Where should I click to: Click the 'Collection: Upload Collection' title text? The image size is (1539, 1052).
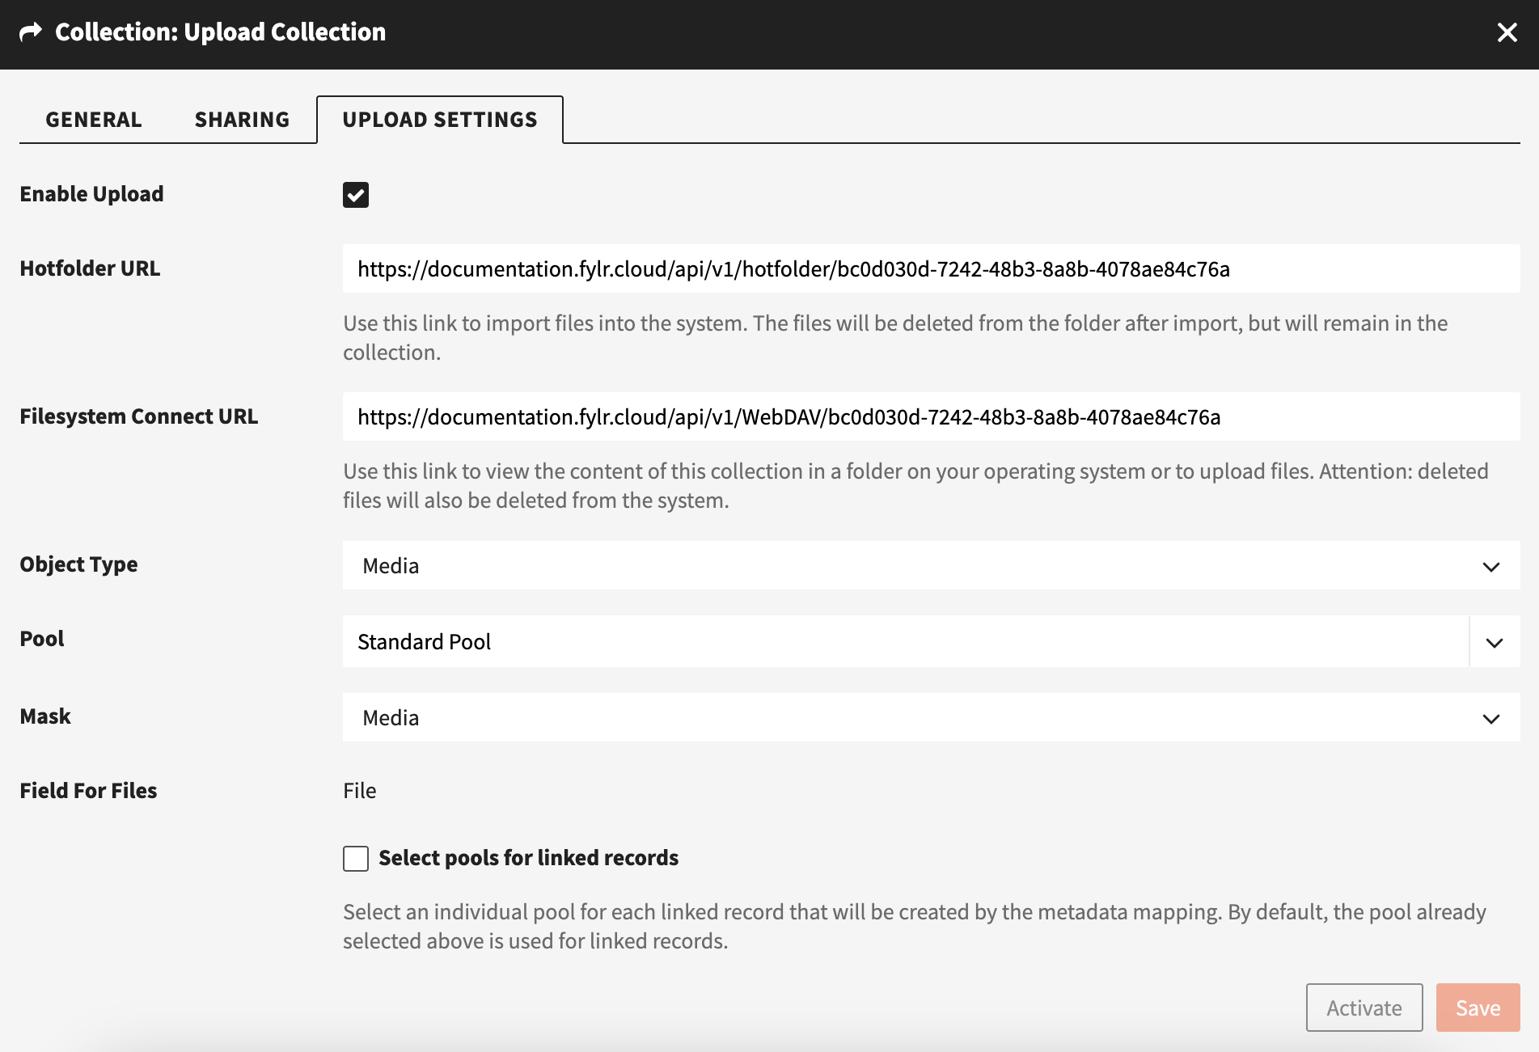click(220, 32)
